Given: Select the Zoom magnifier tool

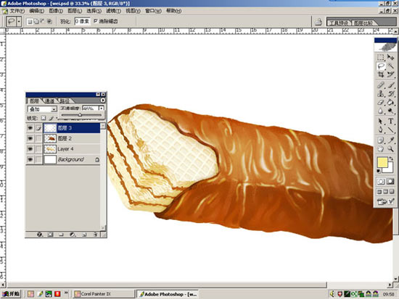Looking at the screenshot, I should (x=390, y=148).
